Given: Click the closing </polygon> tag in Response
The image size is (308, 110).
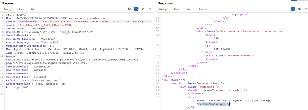Looking at the screenshot, I should (x=240, y=14).
